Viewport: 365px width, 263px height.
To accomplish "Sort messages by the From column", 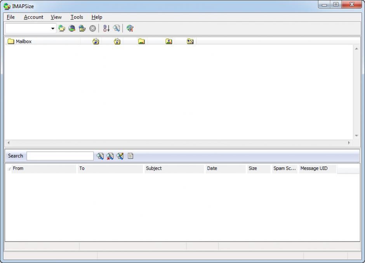I will pos(44,168).
